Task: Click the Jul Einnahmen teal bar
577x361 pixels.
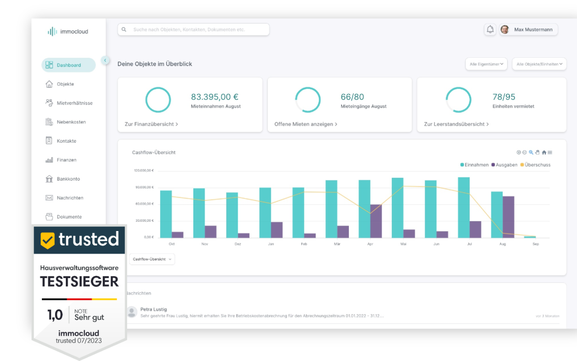Action: [x=464, y=208]
